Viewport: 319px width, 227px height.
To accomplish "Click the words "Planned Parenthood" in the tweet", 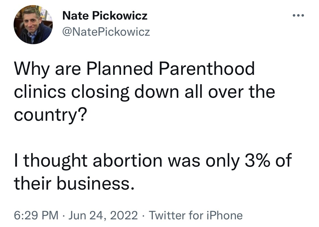I will (171, 69).
